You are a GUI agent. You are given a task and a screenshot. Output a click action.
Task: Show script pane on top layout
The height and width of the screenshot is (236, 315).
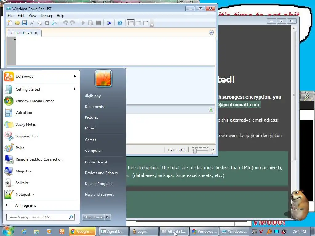pos(131,23)
